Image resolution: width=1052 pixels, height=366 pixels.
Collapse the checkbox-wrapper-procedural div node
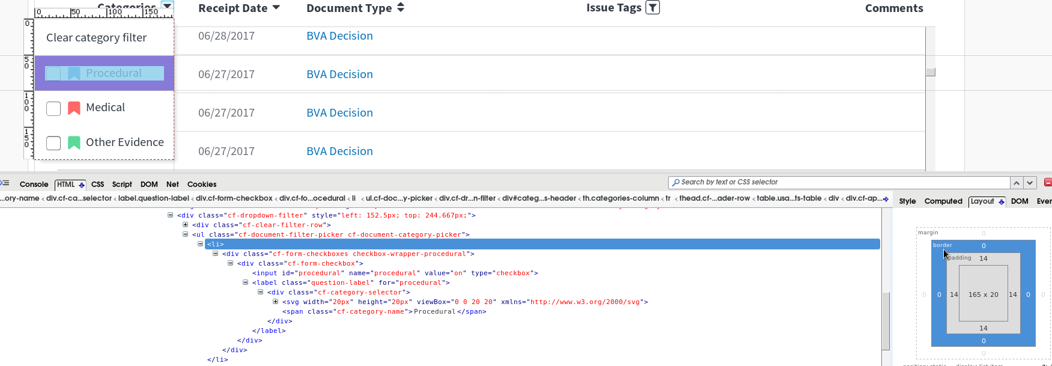click(x=216, y=254)
